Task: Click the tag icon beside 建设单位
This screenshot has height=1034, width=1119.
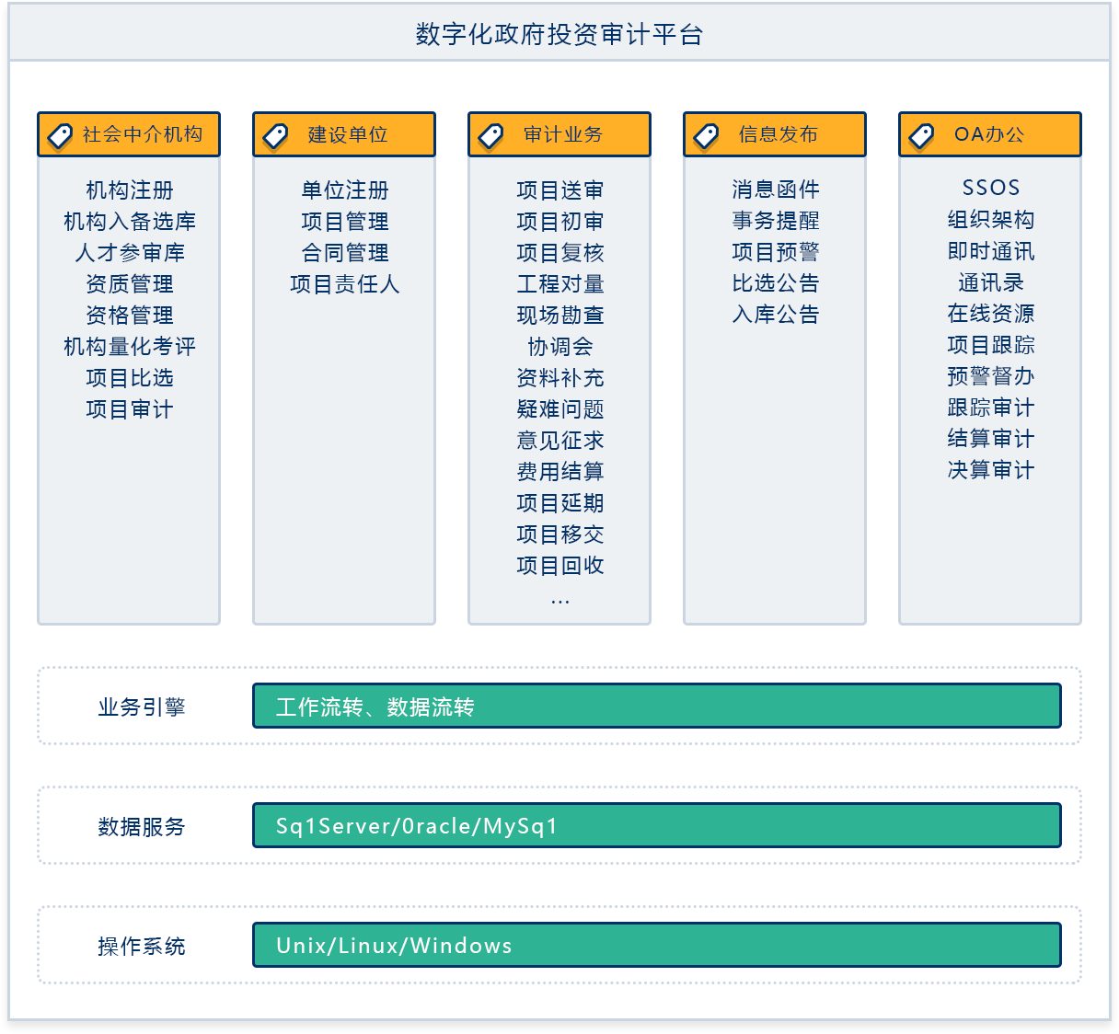Action: 275,136
